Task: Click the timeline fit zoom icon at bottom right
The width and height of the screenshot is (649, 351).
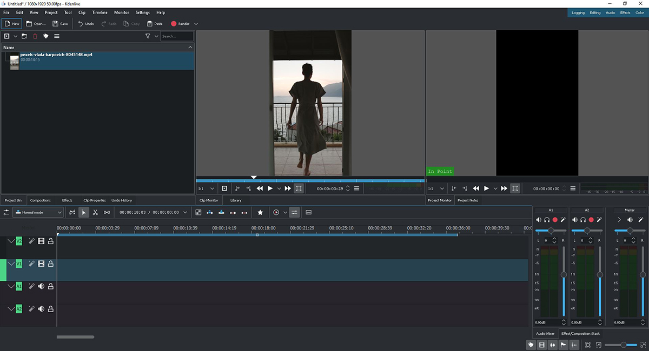Action: 588,345
